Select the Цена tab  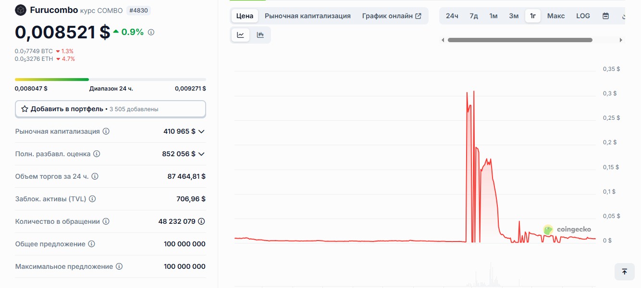click(x=245, y=16)
